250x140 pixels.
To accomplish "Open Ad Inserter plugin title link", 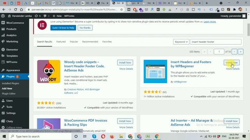I will tap(192, 122).
